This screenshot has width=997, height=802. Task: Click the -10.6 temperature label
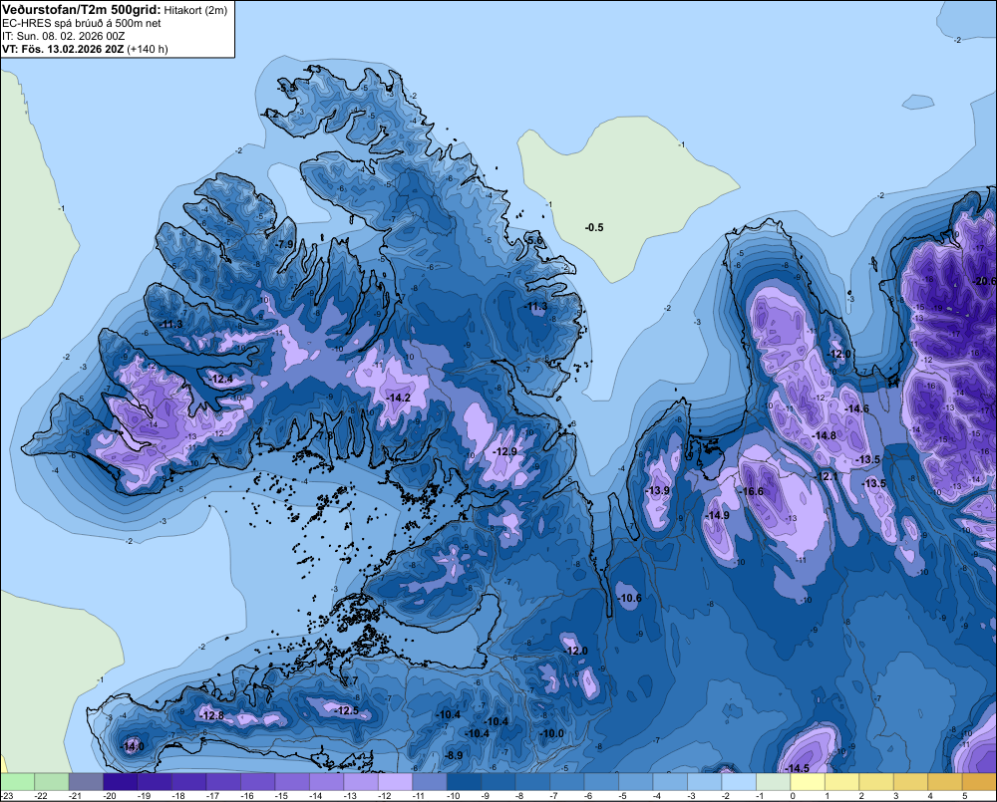[x=630, y=598]
